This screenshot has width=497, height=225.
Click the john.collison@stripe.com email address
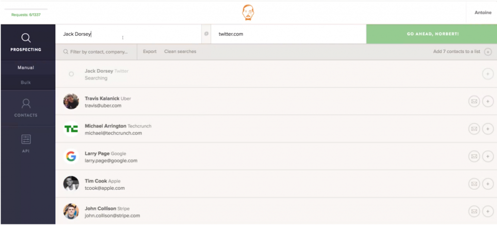112,215
